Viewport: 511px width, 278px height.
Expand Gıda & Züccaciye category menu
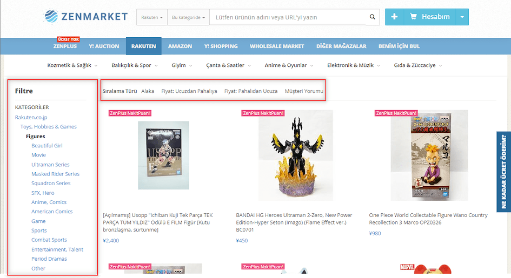pyautogui.click(x=418, y=65)
